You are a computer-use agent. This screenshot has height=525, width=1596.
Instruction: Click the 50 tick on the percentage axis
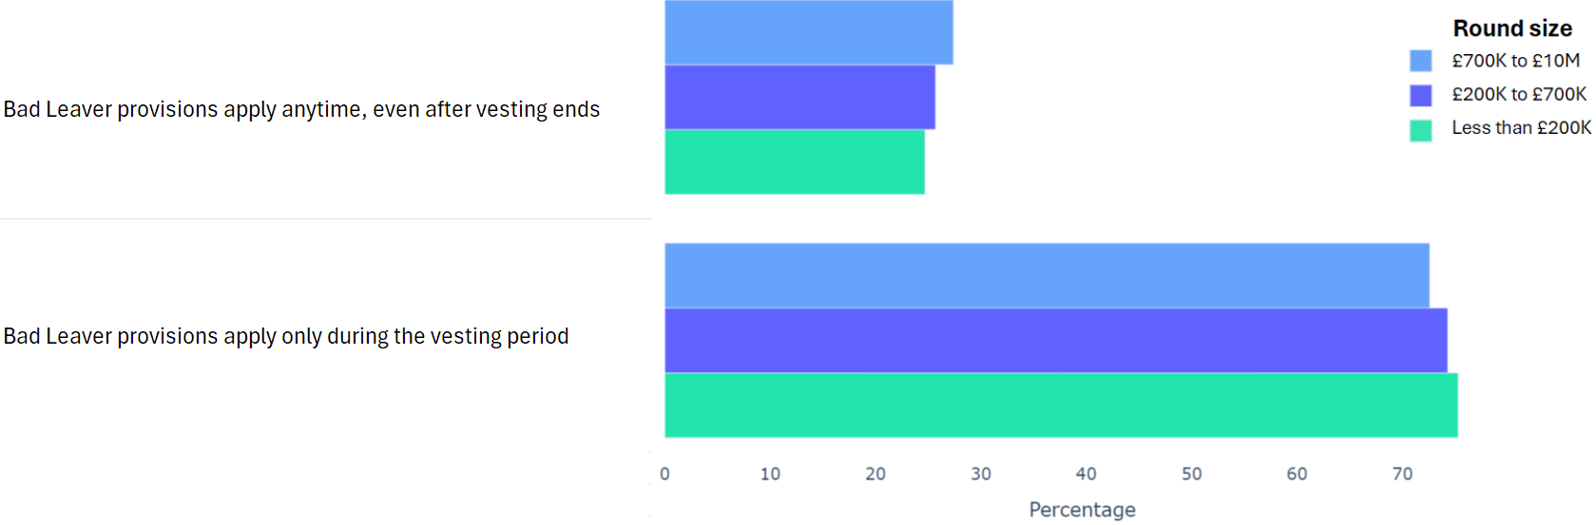1192,474
